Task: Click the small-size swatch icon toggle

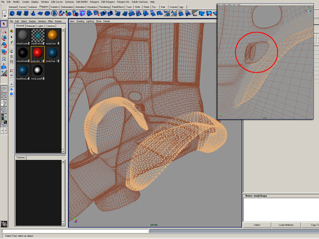Action: tap(12, 84)
